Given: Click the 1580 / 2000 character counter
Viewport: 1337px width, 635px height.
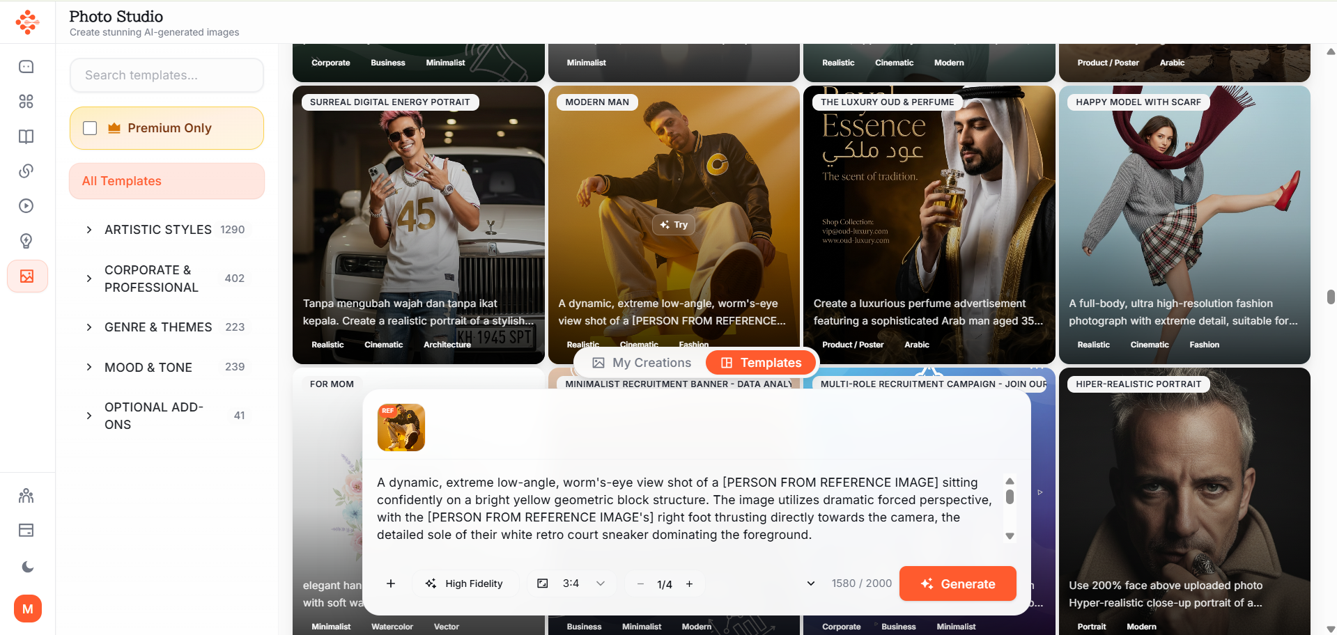Looking at the screenshot, I should [x=862, y=583].
